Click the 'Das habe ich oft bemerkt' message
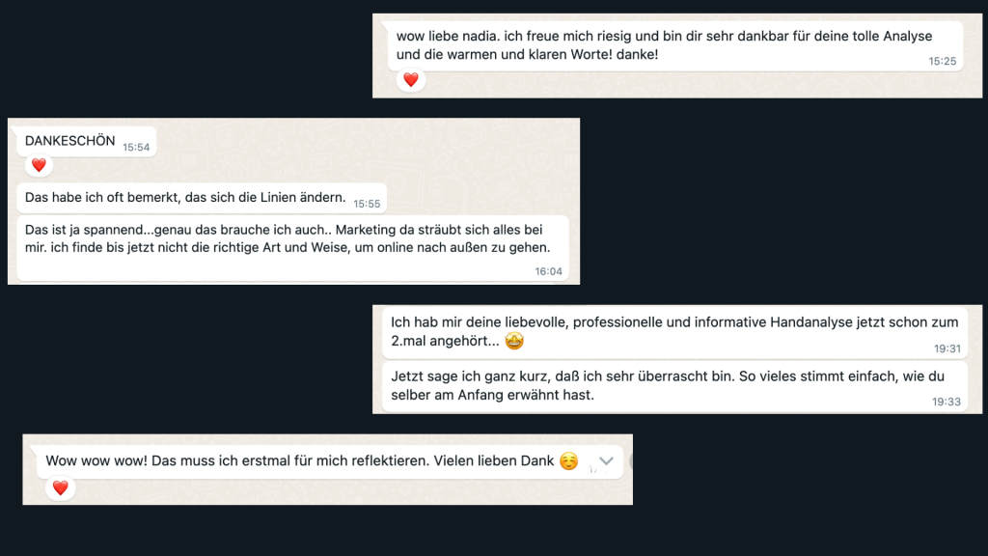Screen dimensions: 988x556 coord(185,198)
